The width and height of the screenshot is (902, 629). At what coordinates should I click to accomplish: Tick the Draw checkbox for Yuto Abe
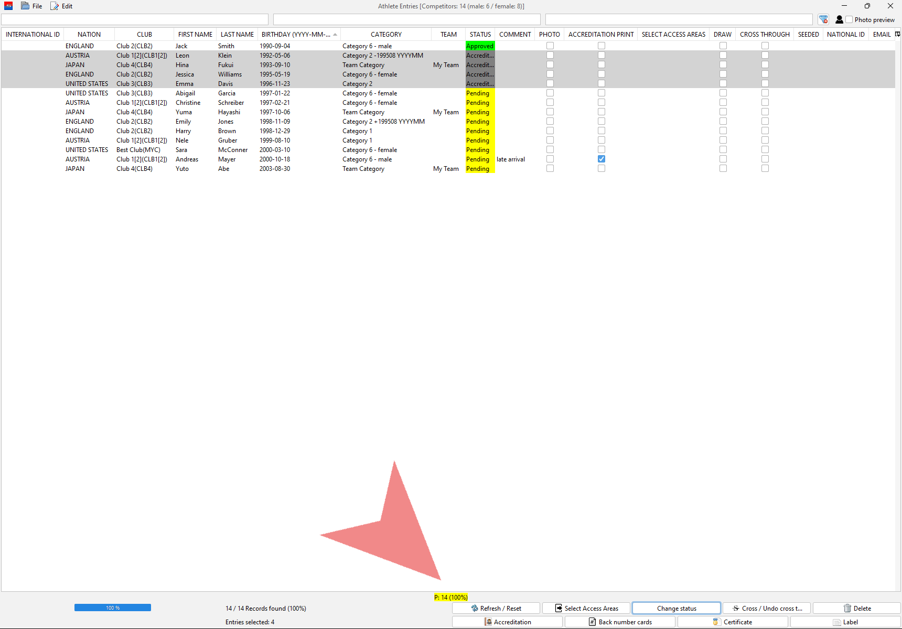pos(723,168)
